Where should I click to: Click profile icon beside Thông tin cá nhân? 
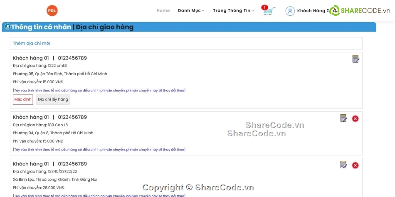[7, 27]
